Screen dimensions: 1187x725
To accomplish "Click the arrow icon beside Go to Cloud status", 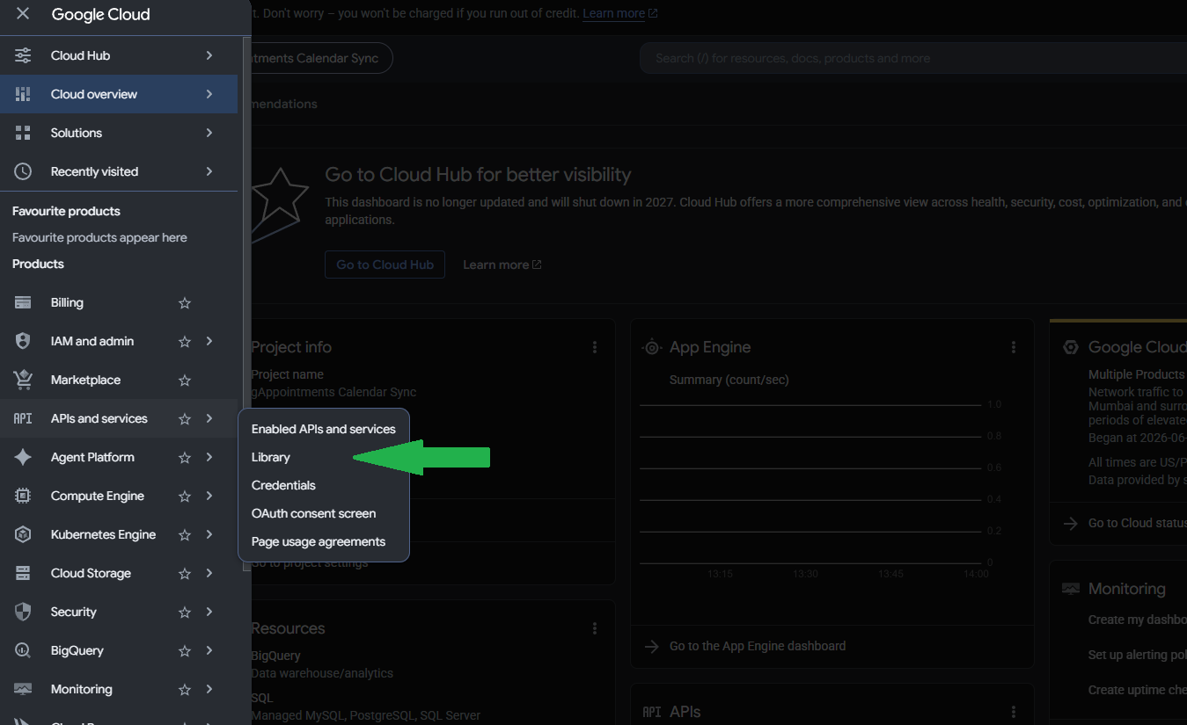I will tap(1071, 523).
